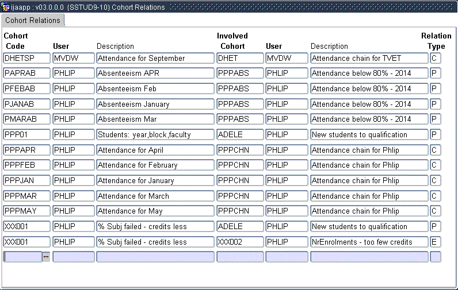458x290 pixels.
Task: Click the PPPAPR cohort code field
Action: (27, 150)
